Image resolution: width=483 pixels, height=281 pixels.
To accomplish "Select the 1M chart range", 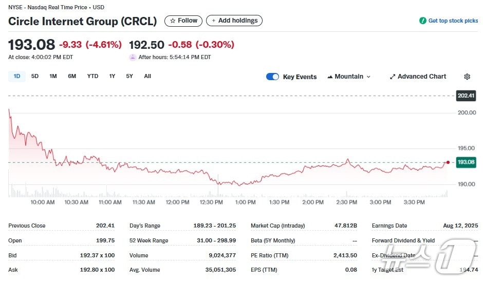I will tap(53, 76).
